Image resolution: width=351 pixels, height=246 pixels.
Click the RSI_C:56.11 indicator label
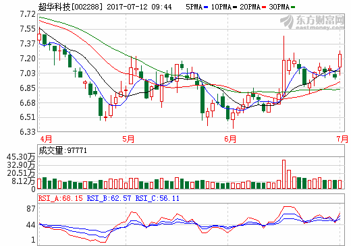click(157, 198)
